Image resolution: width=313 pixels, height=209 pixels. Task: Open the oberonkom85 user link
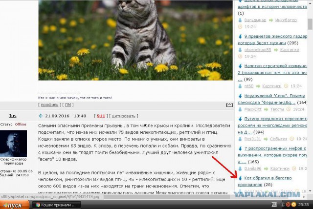pyautogui.click(x=258, y=50)
